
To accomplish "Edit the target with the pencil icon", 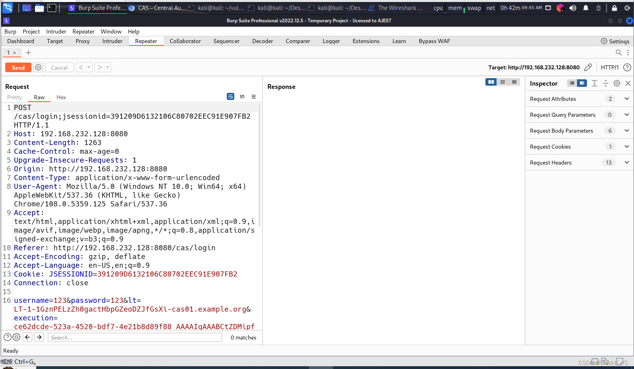I will coord(588,67).
